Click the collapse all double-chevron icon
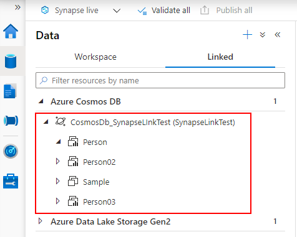 (263, 35)
